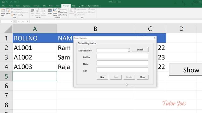The width and height of the screenshot is (202, 113).
Task: Select column C header
Action: [150, 29]
